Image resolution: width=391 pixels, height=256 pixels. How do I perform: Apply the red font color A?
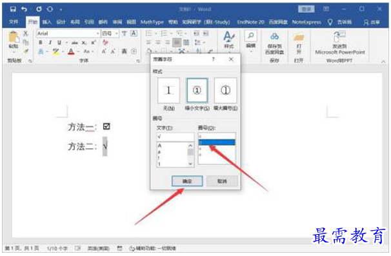click(71, 52)
